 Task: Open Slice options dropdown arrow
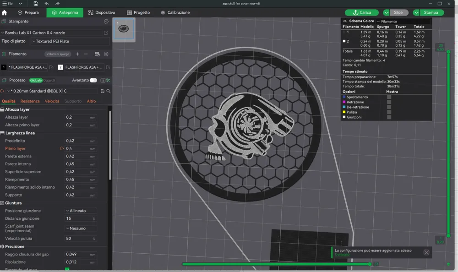386,12
